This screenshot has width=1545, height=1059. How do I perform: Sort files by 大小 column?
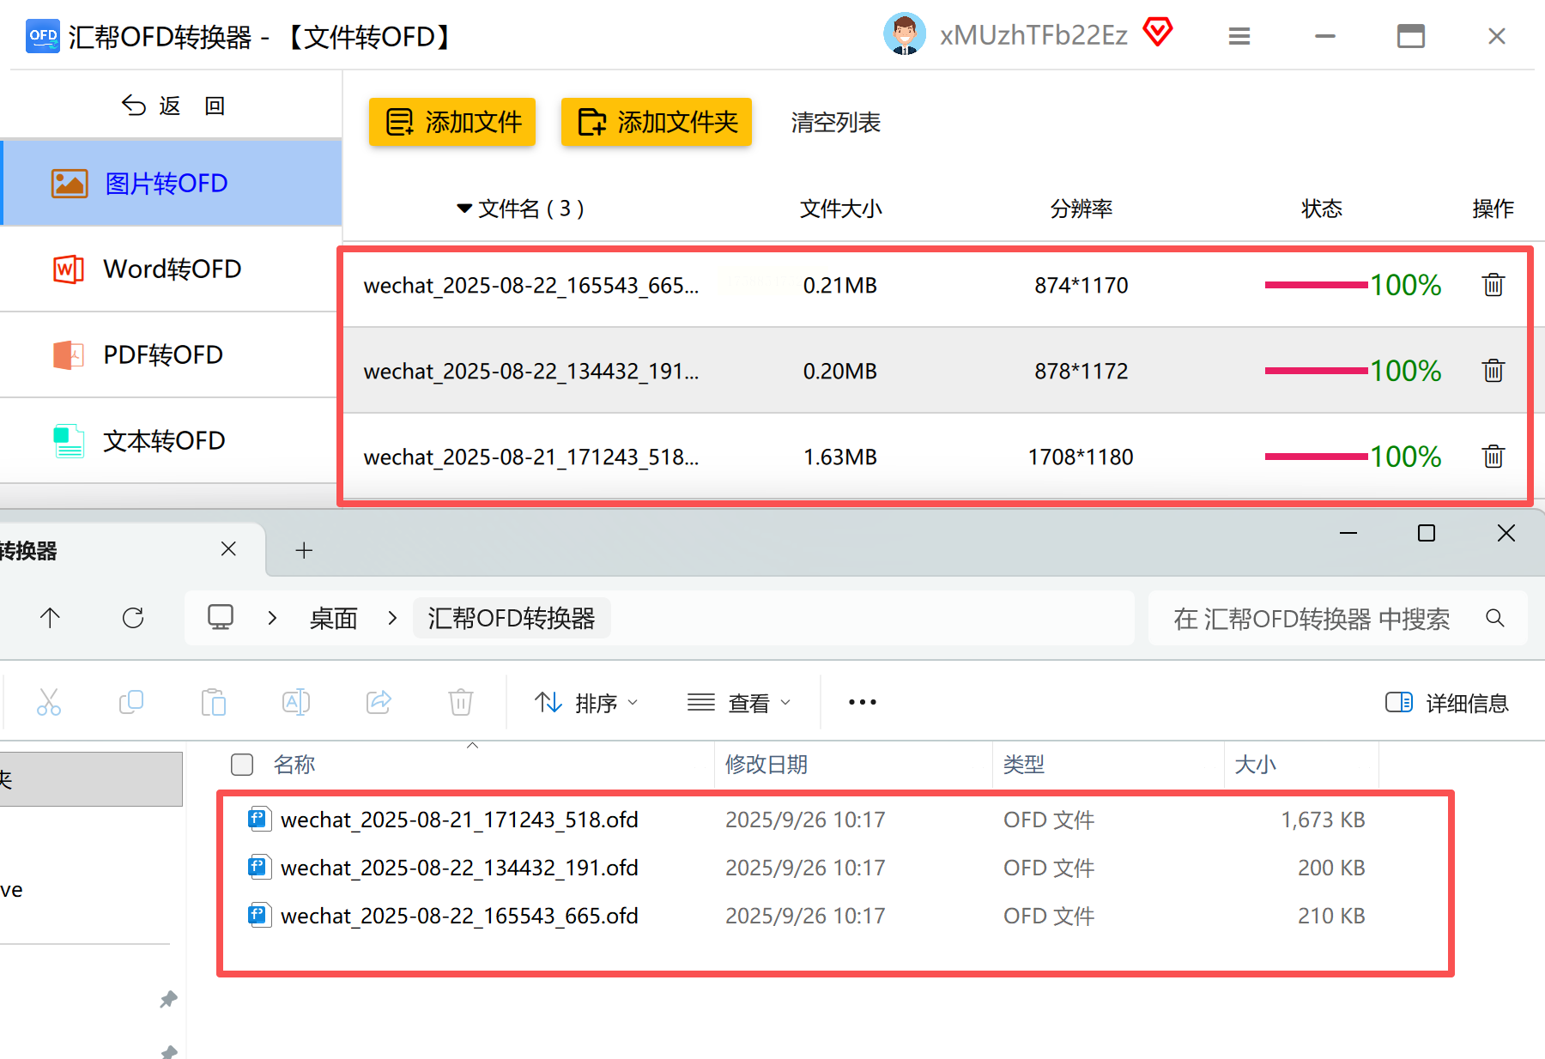point(1256,765)
